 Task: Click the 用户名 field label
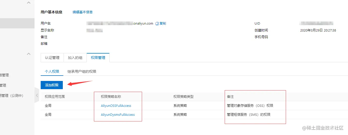click(46, 23)
